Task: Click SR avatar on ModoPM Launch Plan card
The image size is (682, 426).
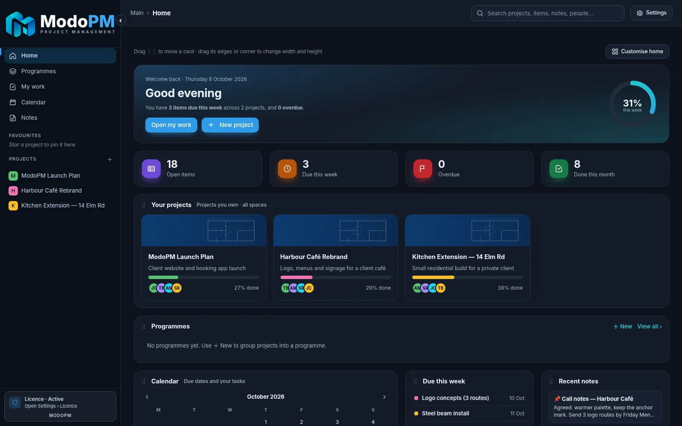Action: click(x=177, y=288)
